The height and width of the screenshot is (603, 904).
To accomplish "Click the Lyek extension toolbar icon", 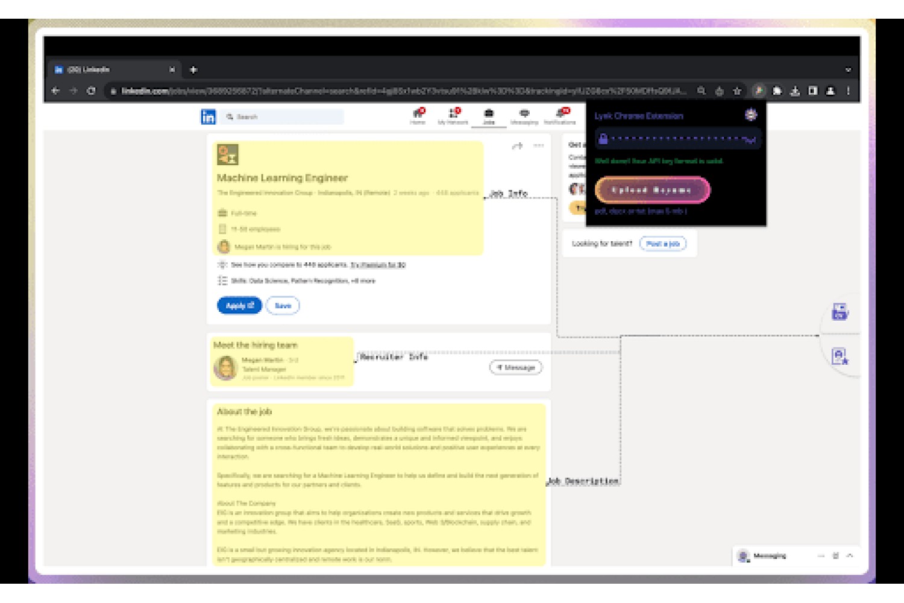I will click(758, 91).
